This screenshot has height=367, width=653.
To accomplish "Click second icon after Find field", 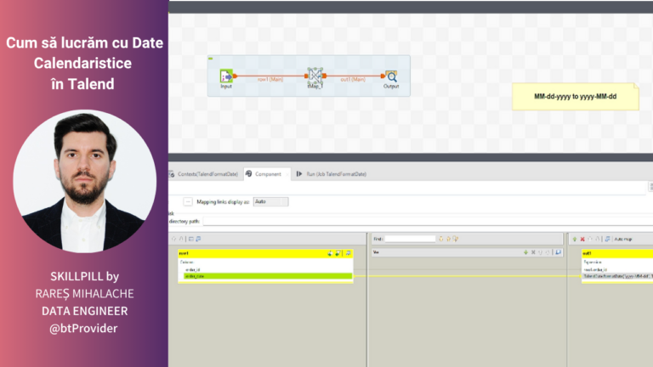I will (x=449, y=239).
